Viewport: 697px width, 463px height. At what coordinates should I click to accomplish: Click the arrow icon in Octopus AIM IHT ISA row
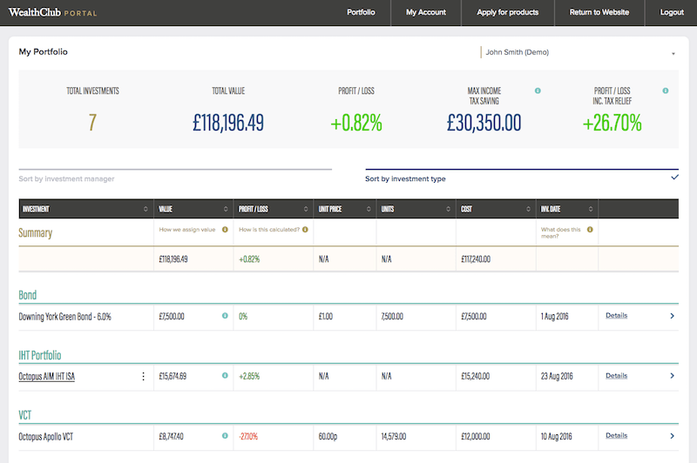[x=672, y=376]
